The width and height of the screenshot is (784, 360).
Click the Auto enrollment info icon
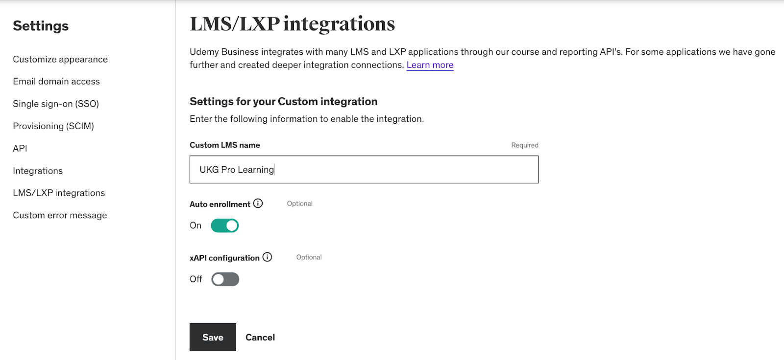pyautogui.click(x=258, y=203)
